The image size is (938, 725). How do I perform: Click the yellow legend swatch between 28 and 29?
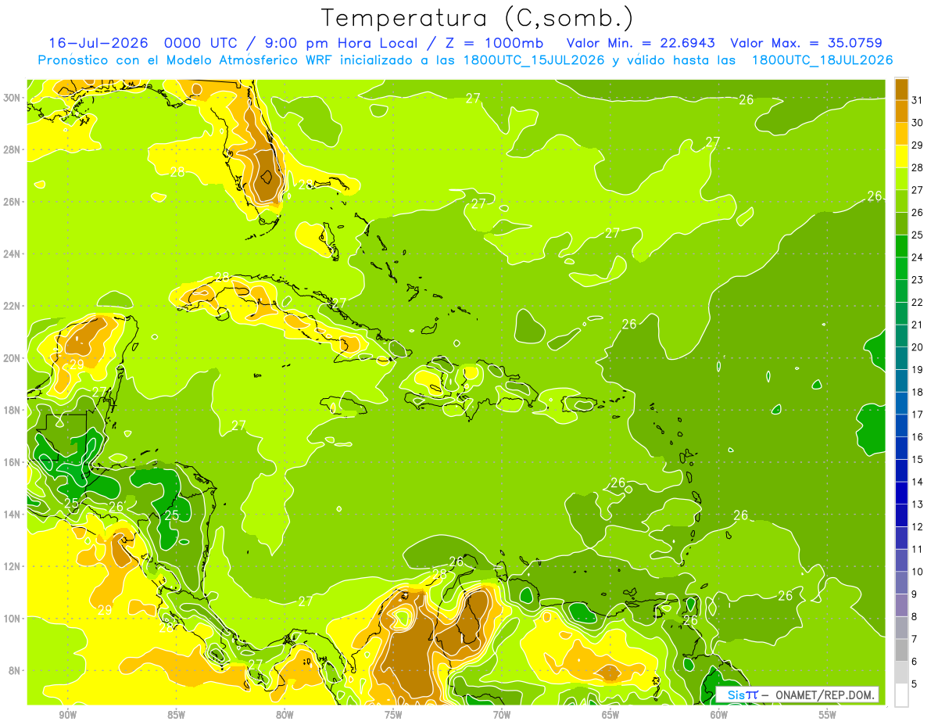901,156
